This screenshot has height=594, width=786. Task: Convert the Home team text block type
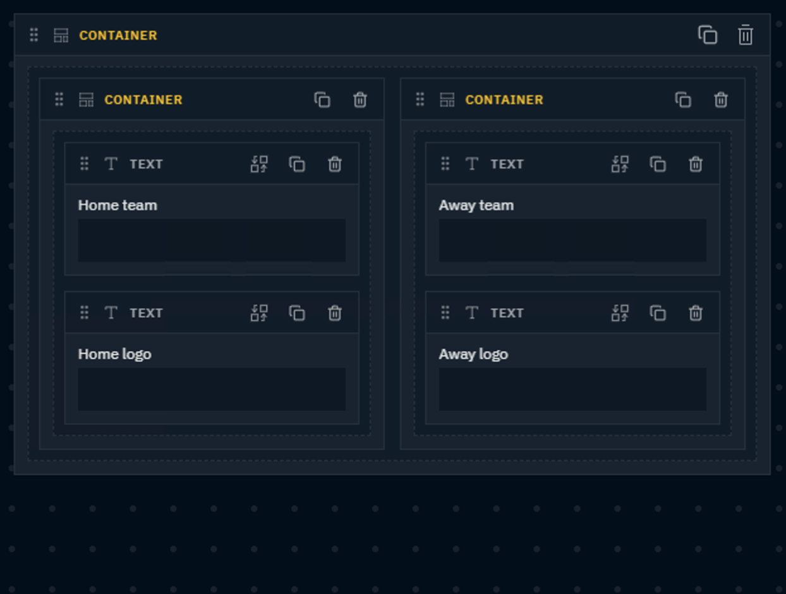click(259, 164)
